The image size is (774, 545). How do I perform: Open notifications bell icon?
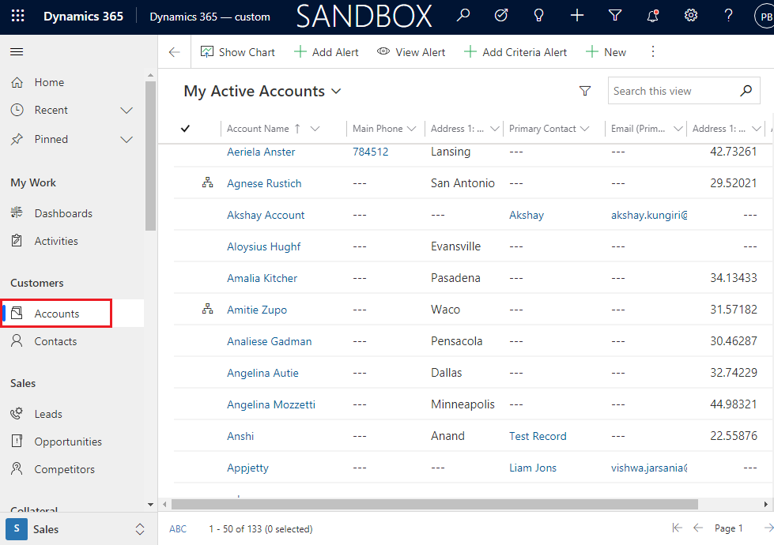(x=653, y=16)
